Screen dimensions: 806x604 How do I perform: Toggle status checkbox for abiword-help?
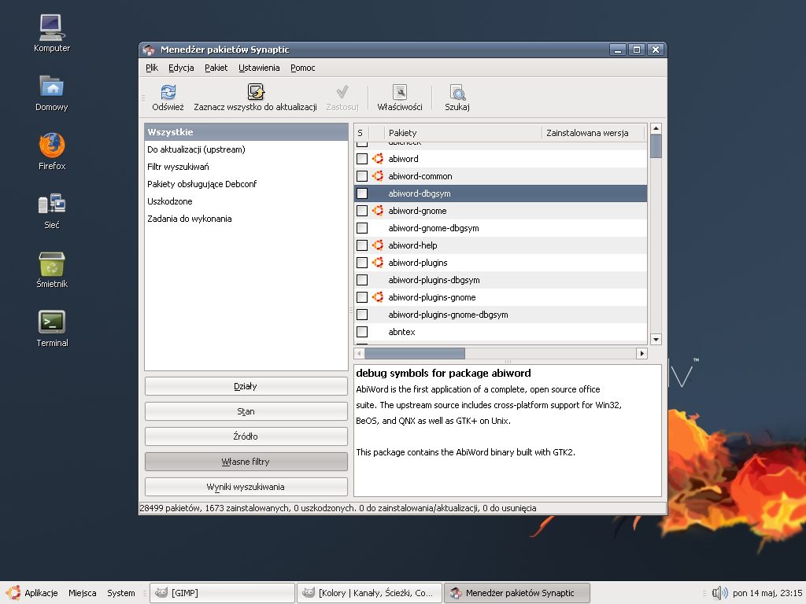click(362, 245)
